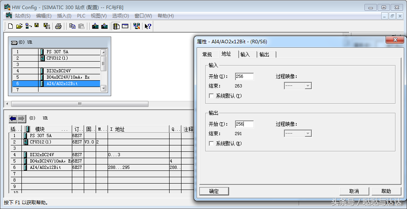Click the Download to Module icon

point(95,26)
